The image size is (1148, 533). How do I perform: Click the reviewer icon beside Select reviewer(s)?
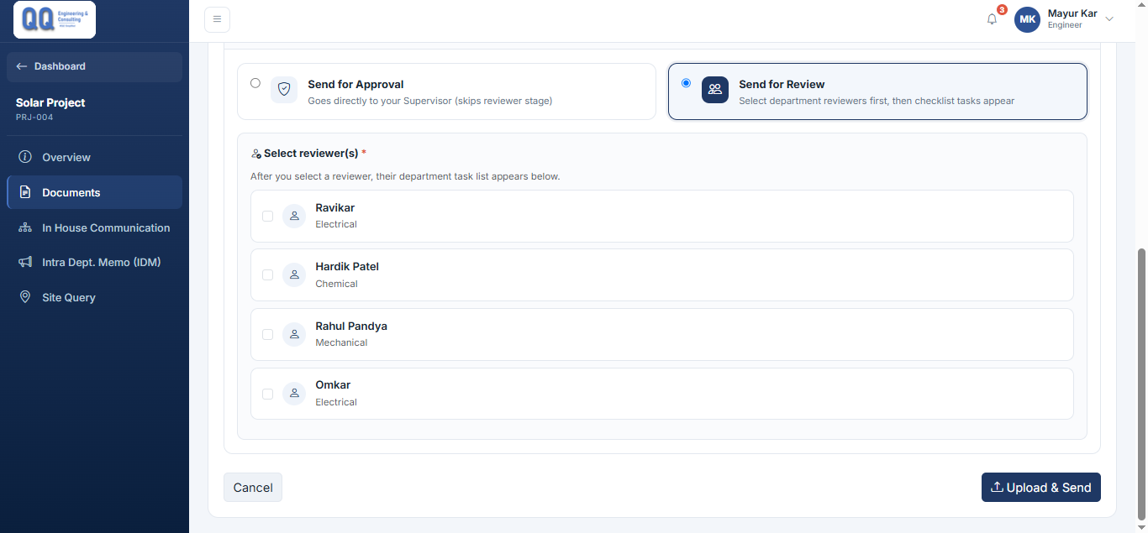[256, 154]
